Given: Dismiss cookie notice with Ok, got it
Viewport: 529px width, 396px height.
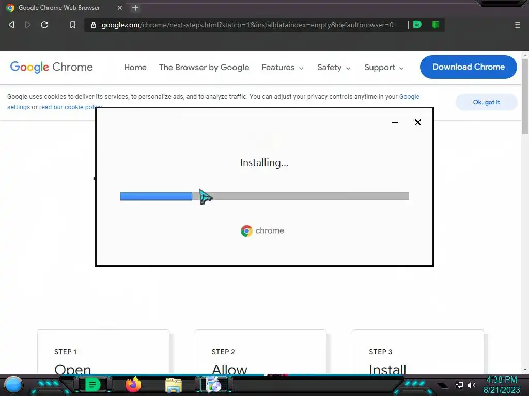Looking at the screenshot, I should tap(486, 102).
